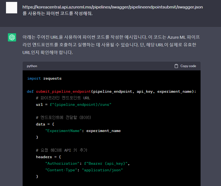Click the user avatar square

(x=11, y=8)
